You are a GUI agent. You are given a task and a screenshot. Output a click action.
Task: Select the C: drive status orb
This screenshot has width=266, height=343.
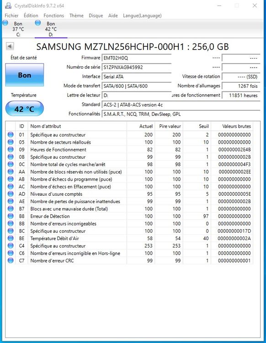click(x=5, y=23)
